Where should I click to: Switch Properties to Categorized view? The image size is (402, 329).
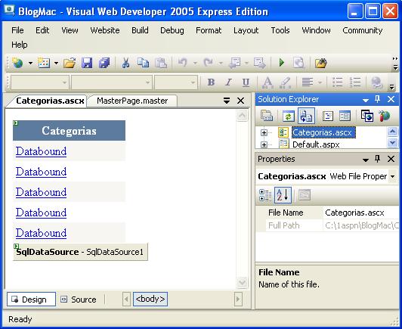pos(265,195)
